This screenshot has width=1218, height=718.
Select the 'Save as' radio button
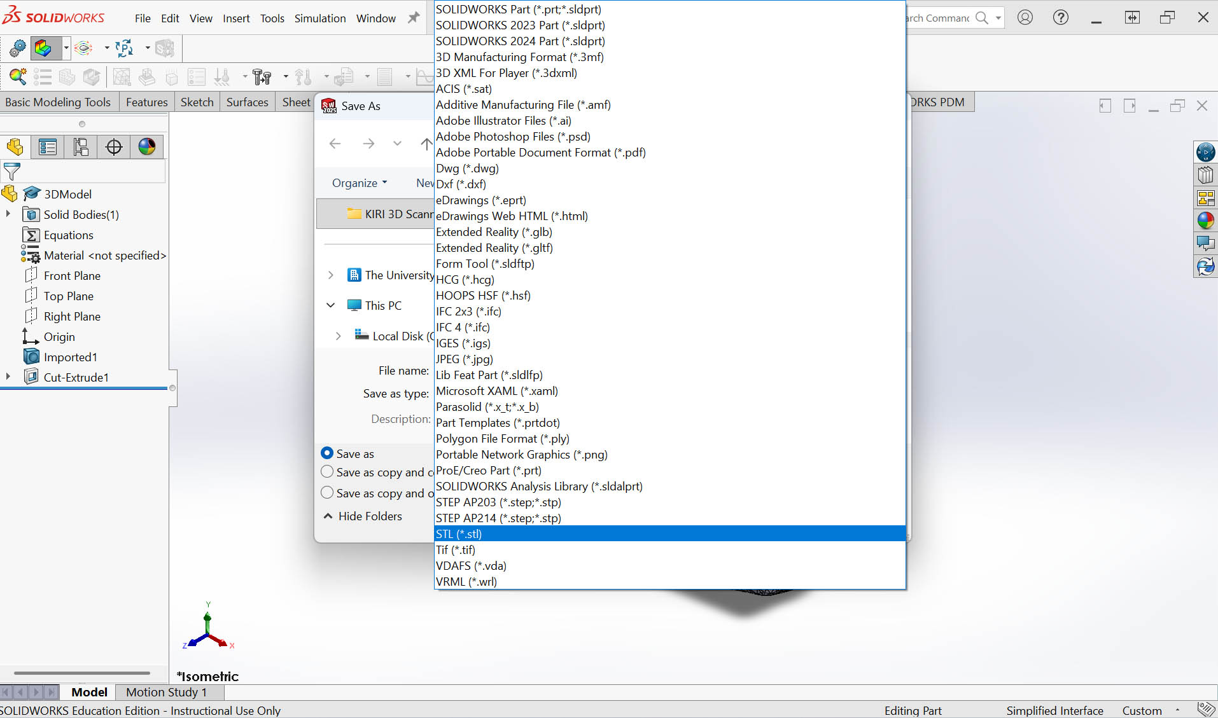327,453
